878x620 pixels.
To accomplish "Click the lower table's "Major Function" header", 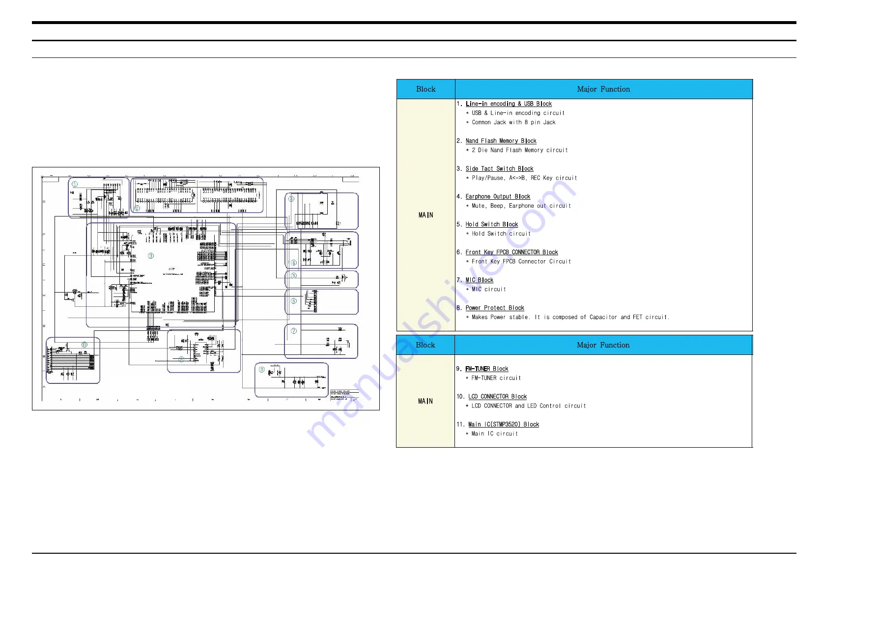I will click(x=603, y=345).
